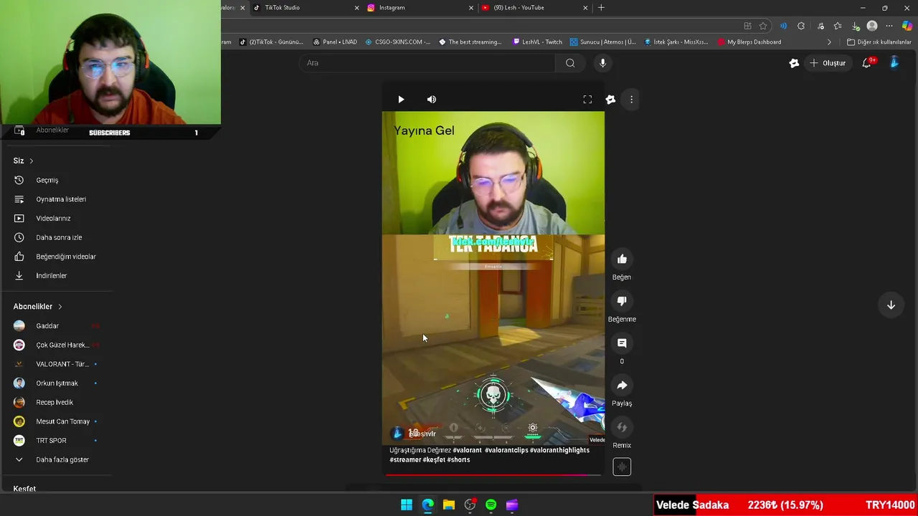Open Panel • LIVAD bookmark
This screenshot has width=918, height=516.
[335, 42]
